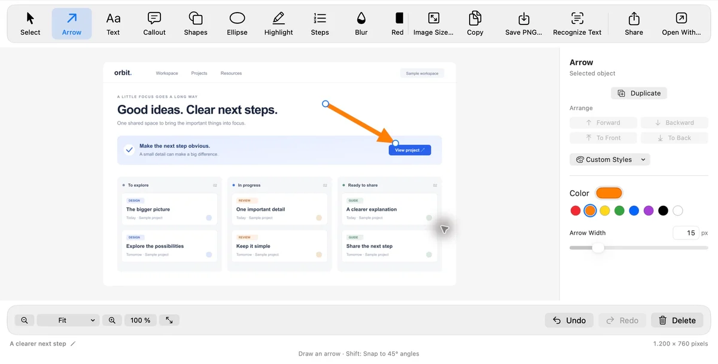Click 'Workspace' nav item in canvas
The width and height of the screenshot is (718, 364).
(167, 74)
